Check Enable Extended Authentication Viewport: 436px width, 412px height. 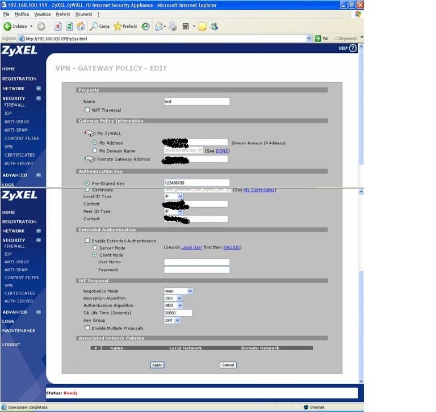[87, 241]
